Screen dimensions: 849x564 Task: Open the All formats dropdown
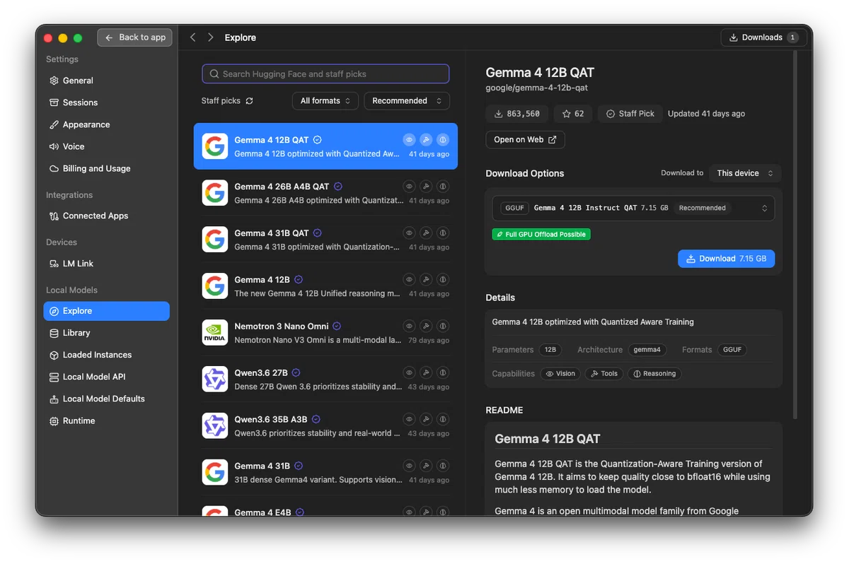point(325,101)
